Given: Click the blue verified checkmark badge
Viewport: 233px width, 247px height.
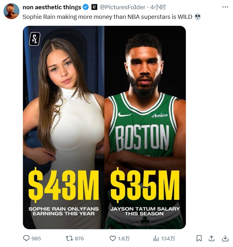Looking at the screenshot, I should click(x=86, y=7).
